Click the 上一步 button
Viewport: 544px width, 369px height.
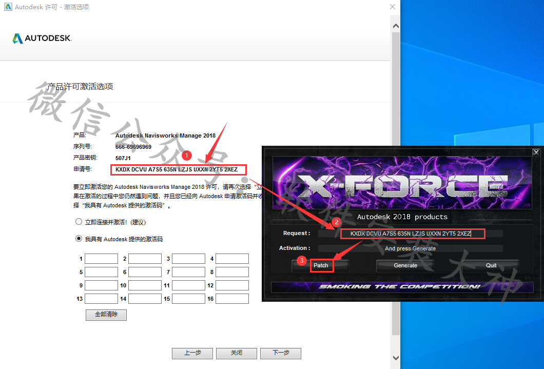(192, 354)
